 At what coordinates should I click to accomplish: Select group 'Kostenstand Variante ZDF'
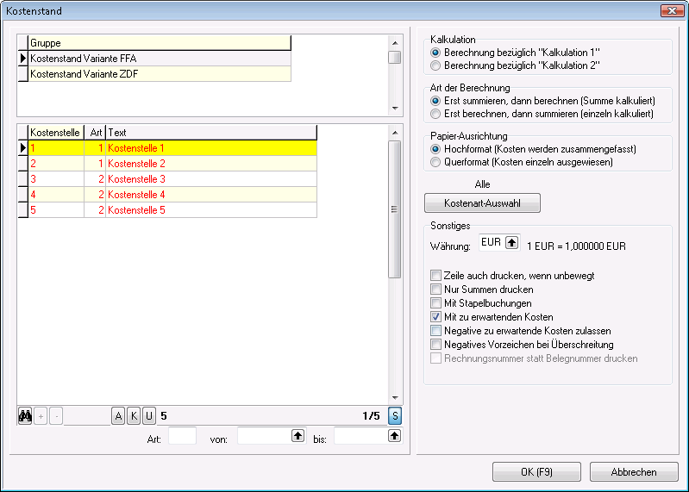160,74
